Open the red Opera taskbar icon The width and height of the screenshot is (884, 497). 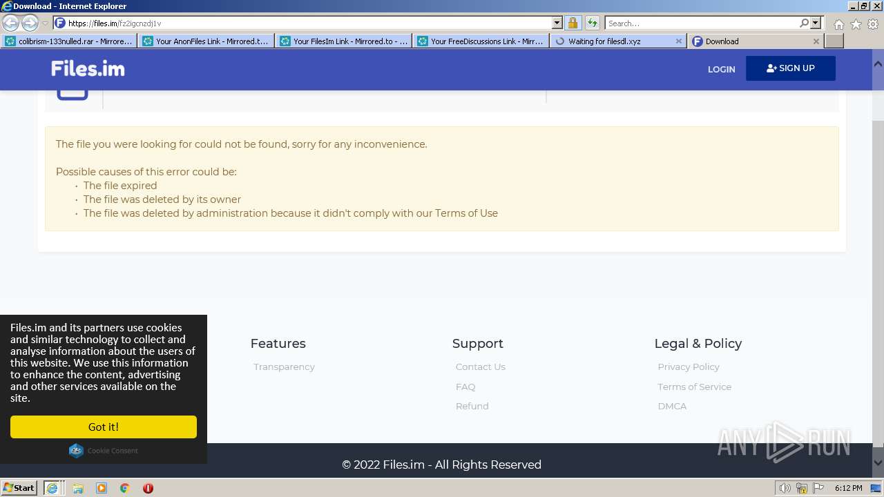148,488
